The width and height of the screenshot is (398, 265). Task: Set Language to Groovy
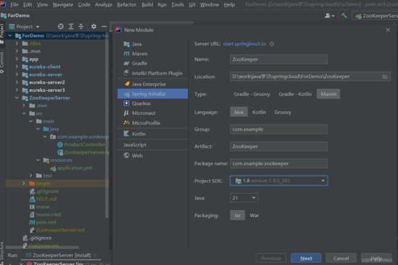click(282, 112)
